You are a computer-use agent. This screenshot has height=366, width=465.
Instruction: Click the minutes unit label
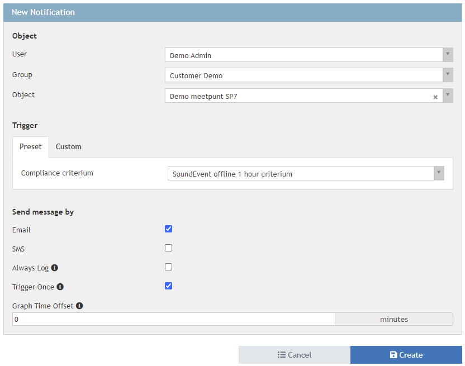click(x=394, y=319)
